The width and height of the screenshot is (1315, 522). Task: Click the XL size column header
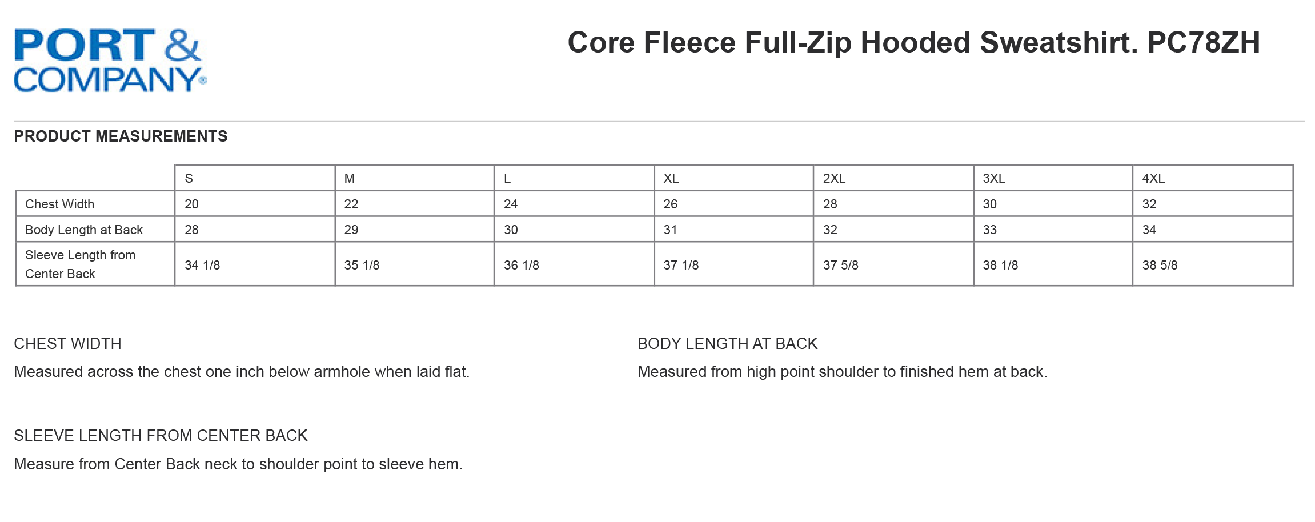[x=671, y=178]
